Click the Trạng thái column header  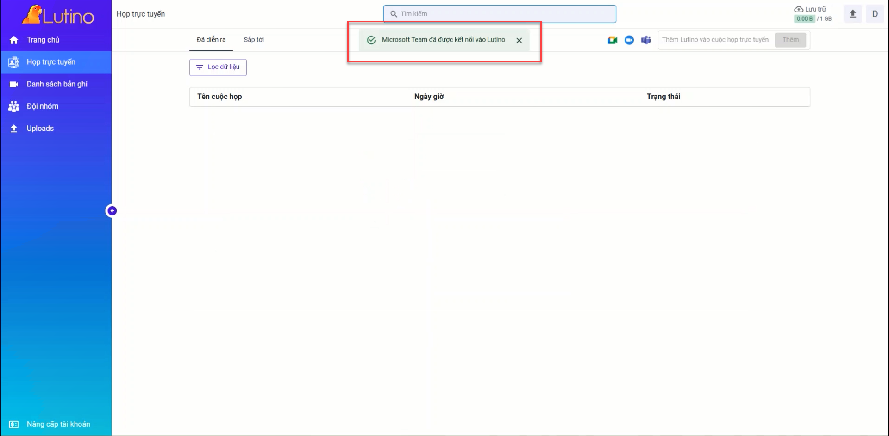(664, 97)
